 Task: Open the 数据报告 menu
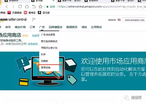[x=72, y=27]
